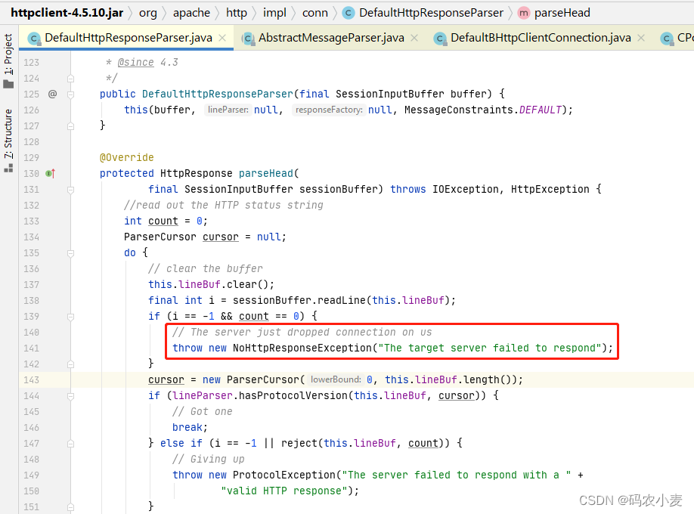Click the apache package breadcrumb
Image resolution: width=694 pixels, height=514 pixels.
pos(191,13)
